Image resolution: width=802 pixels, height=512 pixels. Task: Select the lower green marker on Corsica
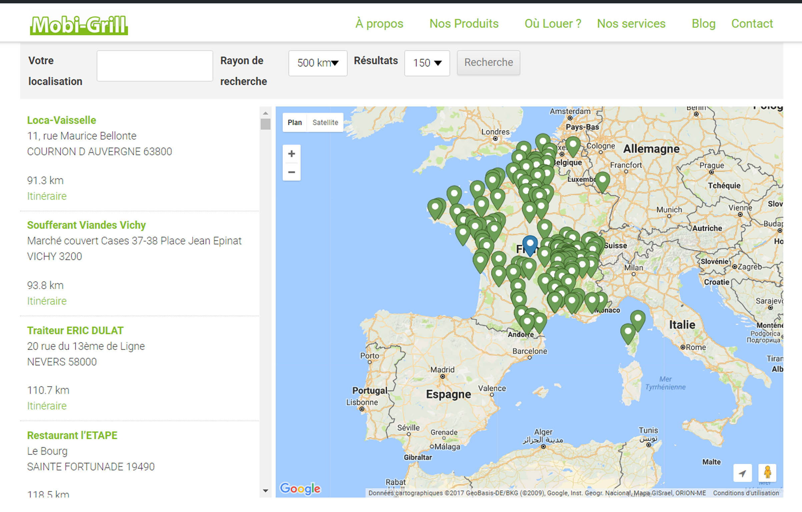(x=628, y=333)
